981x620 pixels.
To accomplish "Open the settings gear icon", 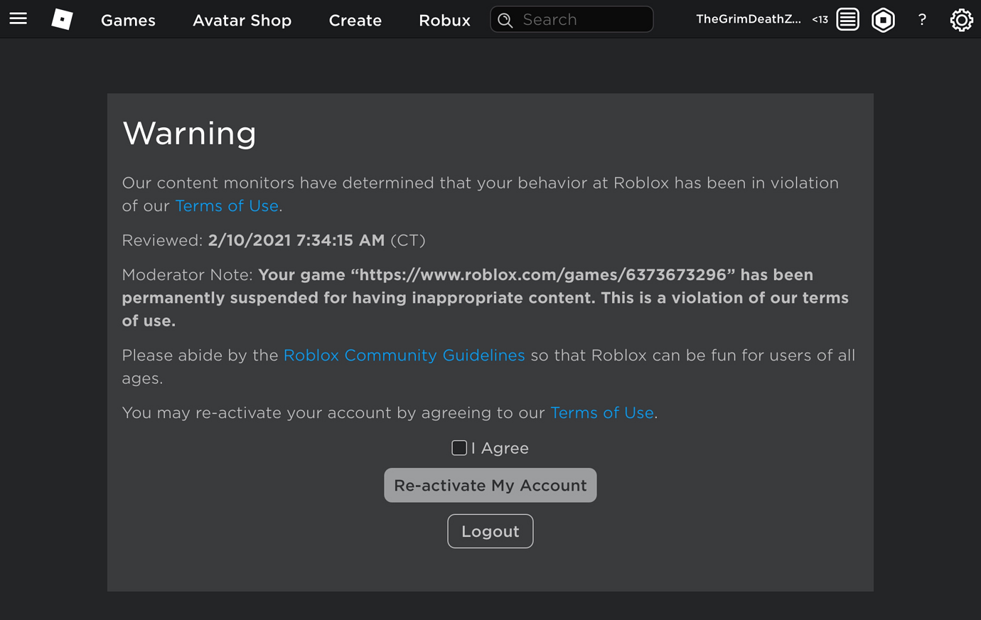I will pyautogui.click(x=961, y=19).
